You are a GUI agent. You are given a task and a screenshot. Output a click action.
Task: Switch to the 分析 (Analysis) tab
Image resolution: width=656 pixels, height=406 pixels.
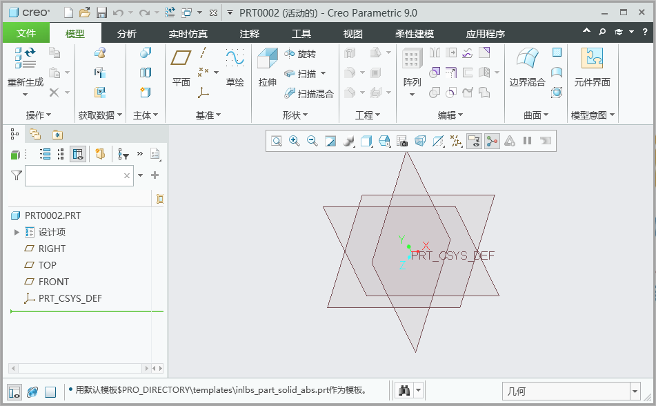coord(127,34)
